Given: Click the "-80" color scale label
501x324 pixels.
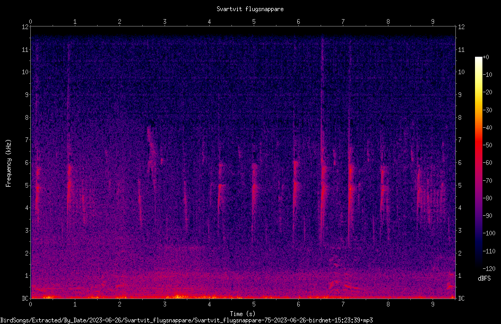Looking at the screenshot, I should coord(487,198).
